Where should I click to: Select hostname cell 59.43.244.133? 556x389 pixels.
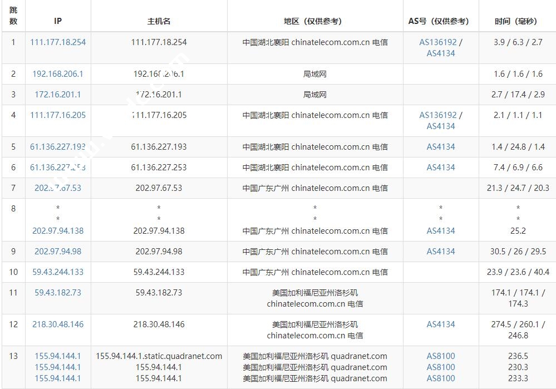(159, 272)
